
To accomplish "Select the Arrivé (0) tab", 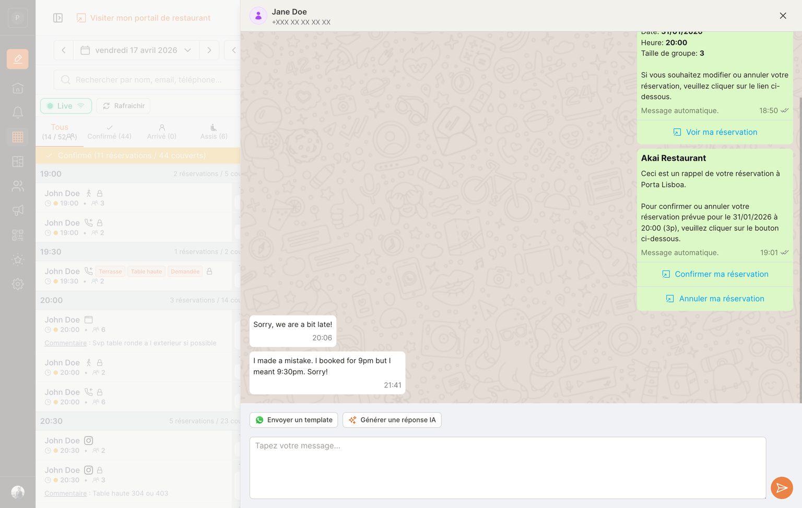I will pos(162,132).
